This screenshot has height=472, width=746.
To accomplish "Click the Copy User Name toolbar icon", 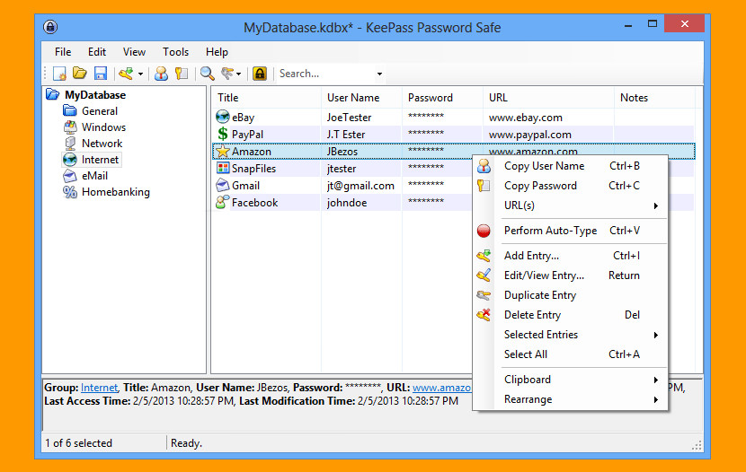I will click(x=161, y=74).
